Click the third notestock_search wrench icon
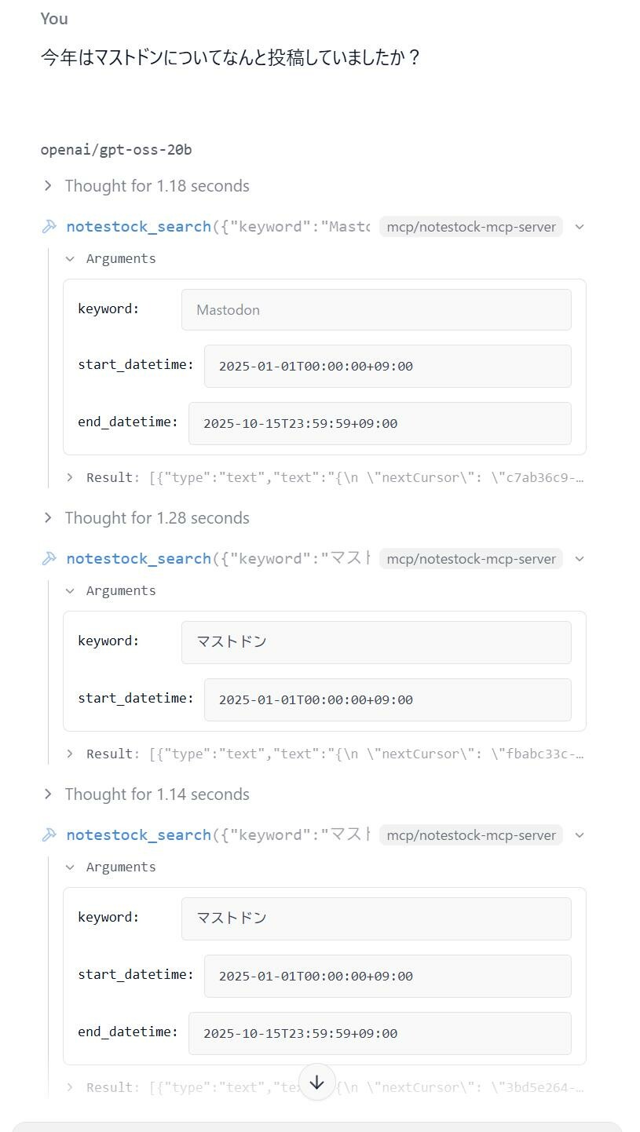 coord(49,835)
